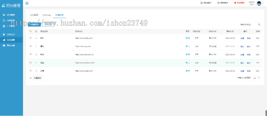Toggle display status for sina.com.cn row
The image size is (267, 116).
pyautogui.click(x=188, y=54)
